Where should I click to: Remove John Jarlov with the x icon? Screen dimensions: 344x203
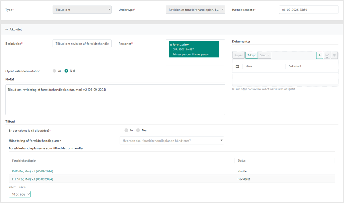pyautogui.click(x=171, y=45)
